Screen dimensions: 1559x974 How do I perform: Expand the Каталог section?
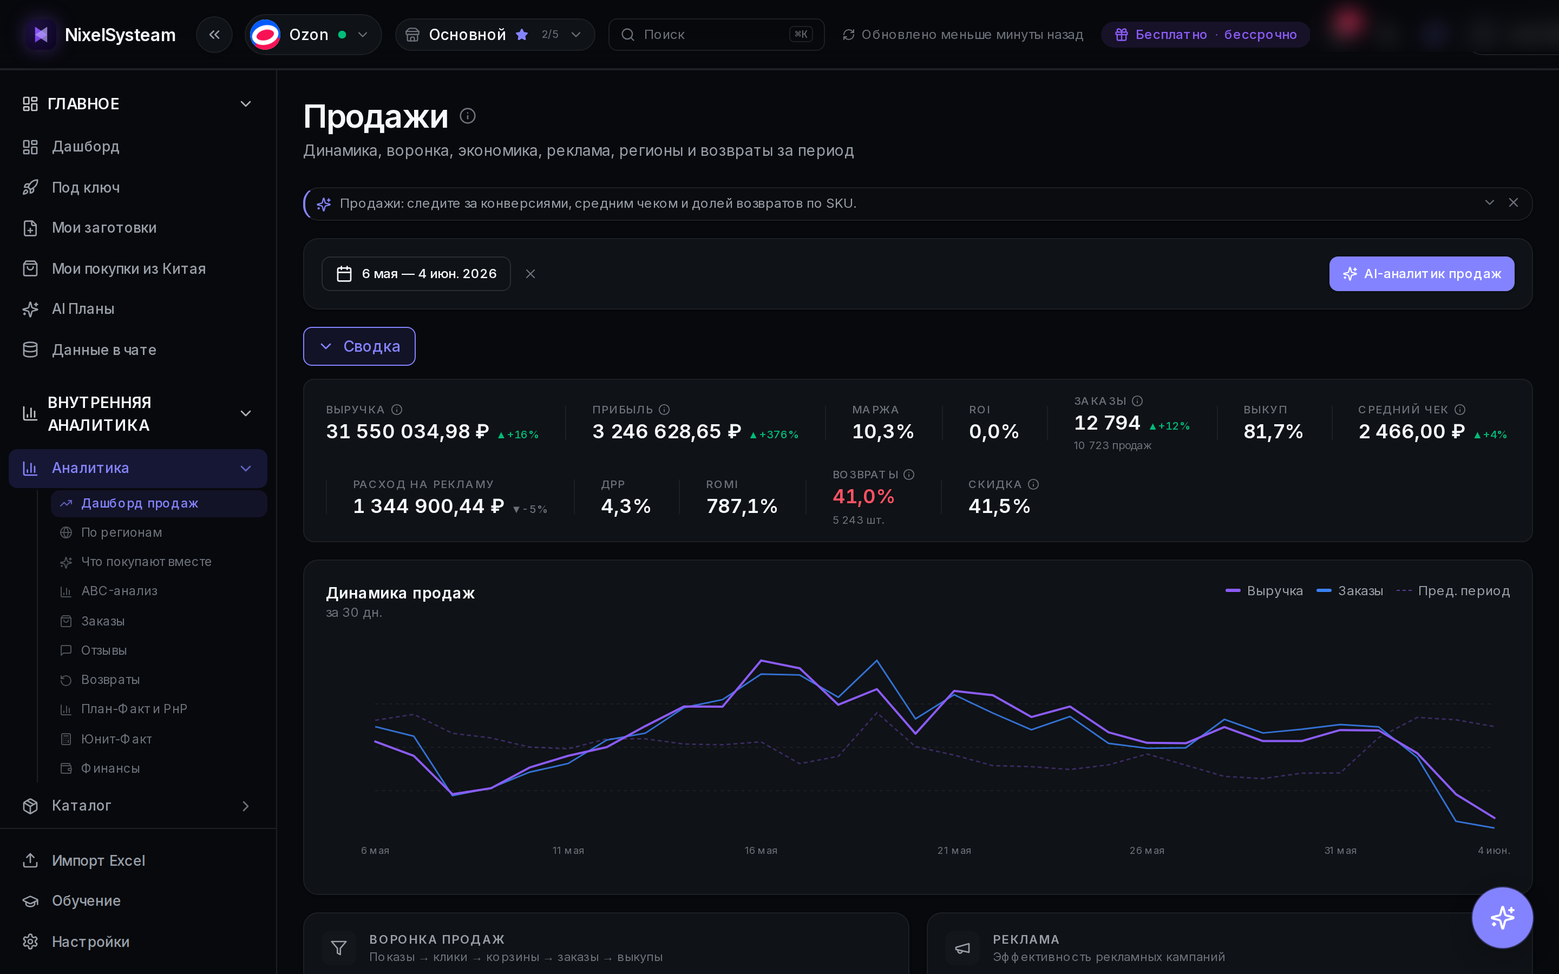138,806
